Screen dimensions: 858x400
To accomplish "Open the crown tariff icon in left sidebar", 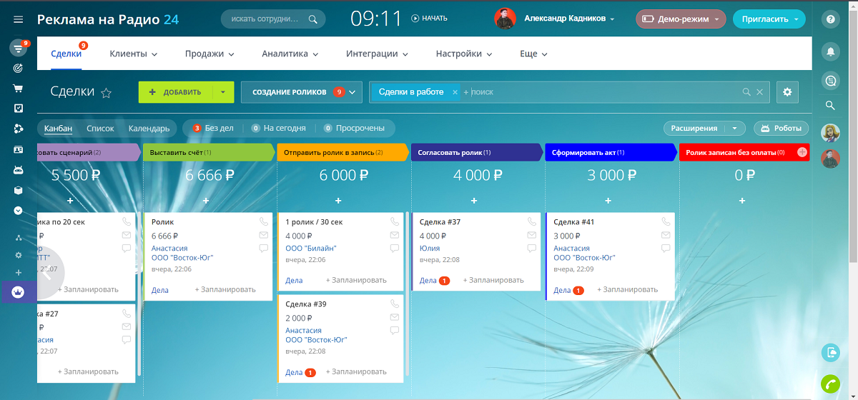I will (x=18, y=291).
